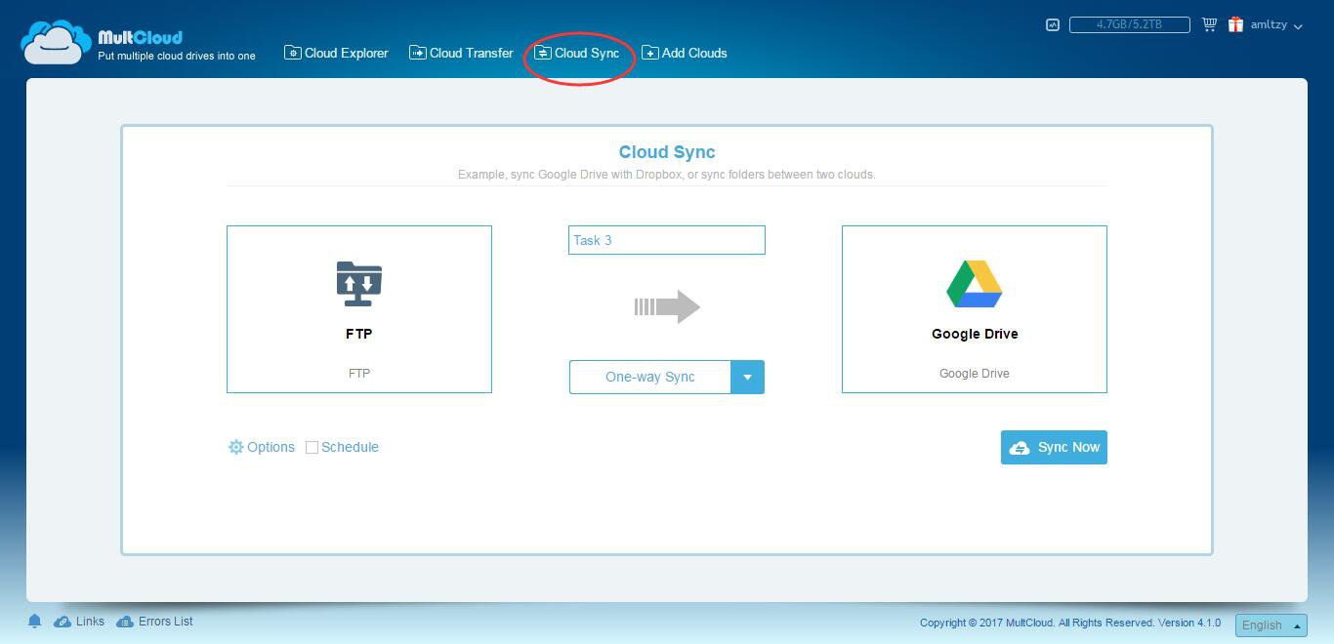Click the sync direction arrow icon
Screen dimensions: 1334x644
coord(667,306)
